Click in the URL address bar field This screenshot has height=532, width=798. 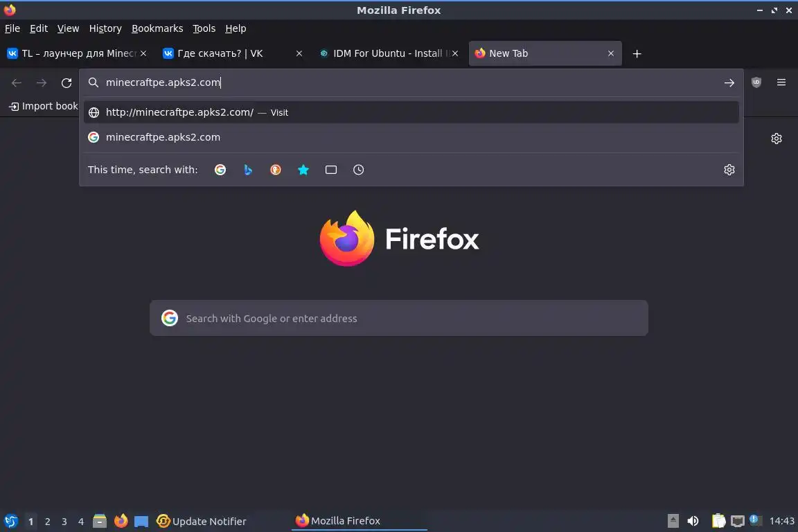[x=411, y=82]
